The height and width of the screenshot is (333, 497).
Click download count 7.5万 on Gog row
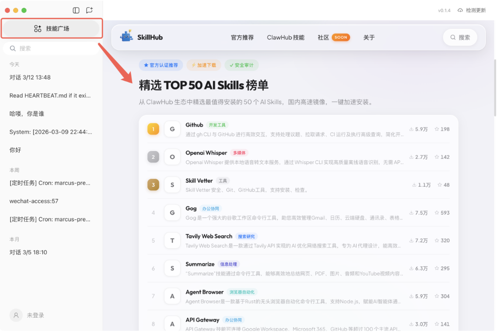tap(418, 213)
